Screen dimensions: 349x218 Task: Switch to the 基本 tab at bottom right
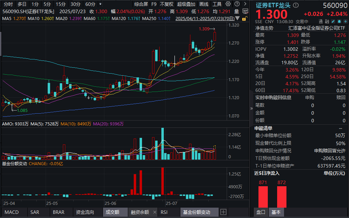click(x=276, y=213)
